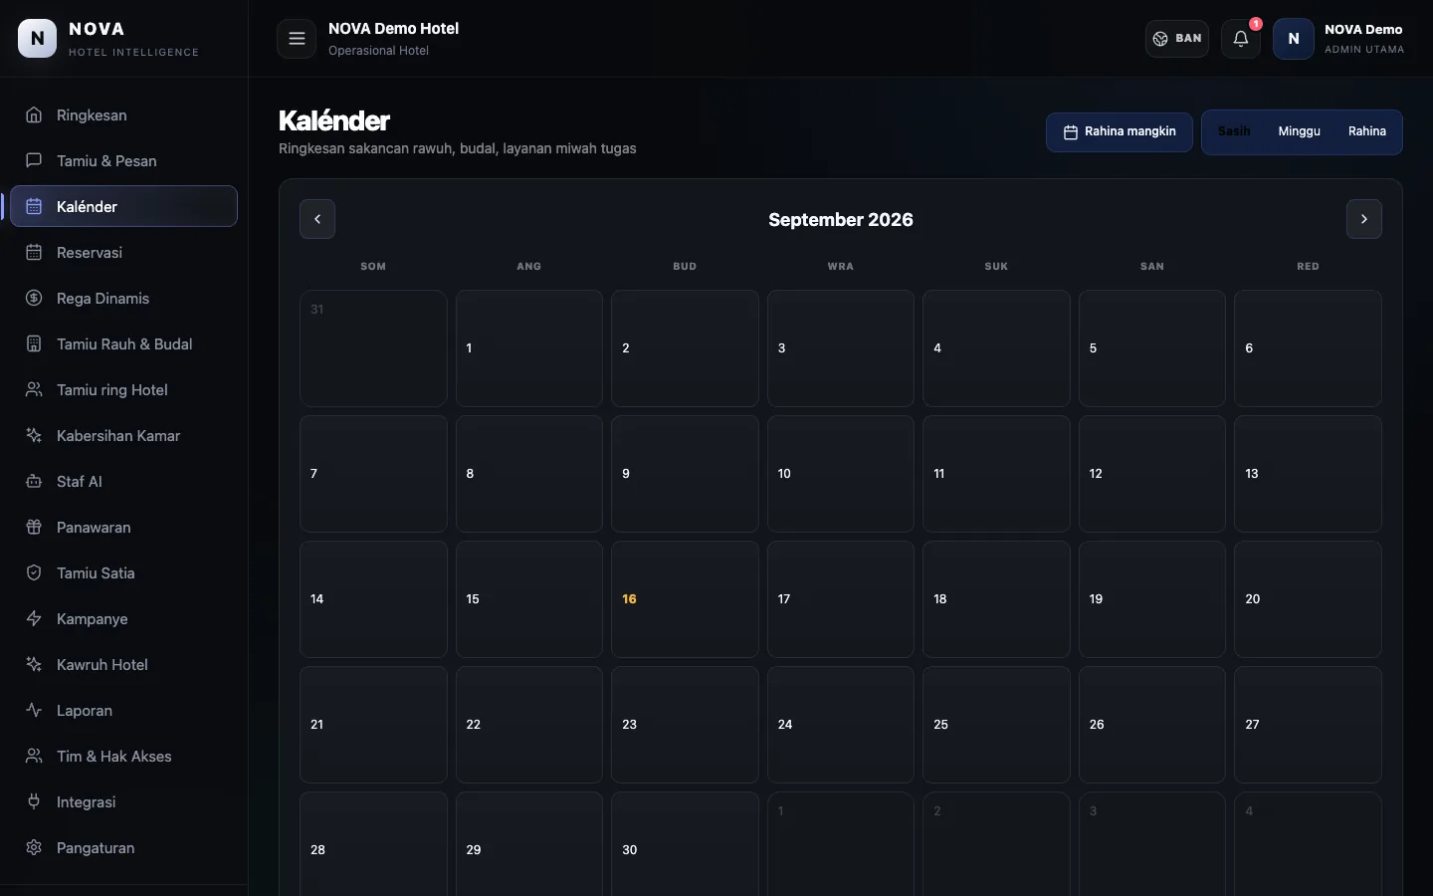Click the NOVA logo in sidebar

(x=38, y=38)
